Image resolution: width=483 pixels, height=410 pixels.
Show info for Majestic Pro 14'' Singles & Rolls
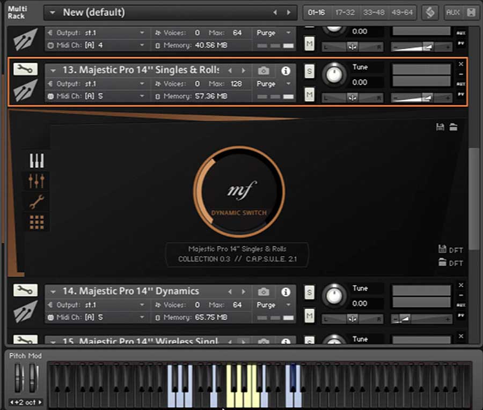coord(286,71)
